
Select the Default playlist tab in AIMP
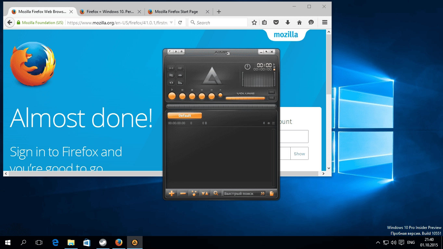pyautogui.click(x=185, y=116)
